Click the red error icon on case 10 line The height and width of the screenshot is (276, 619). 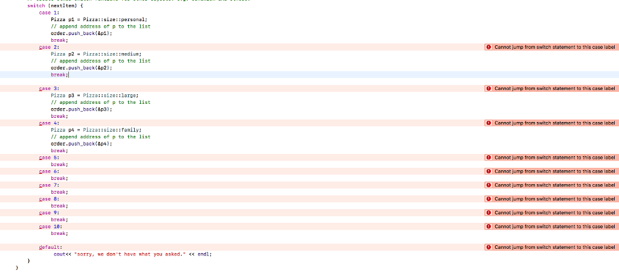pyautogui.click(x=488, y=226)
